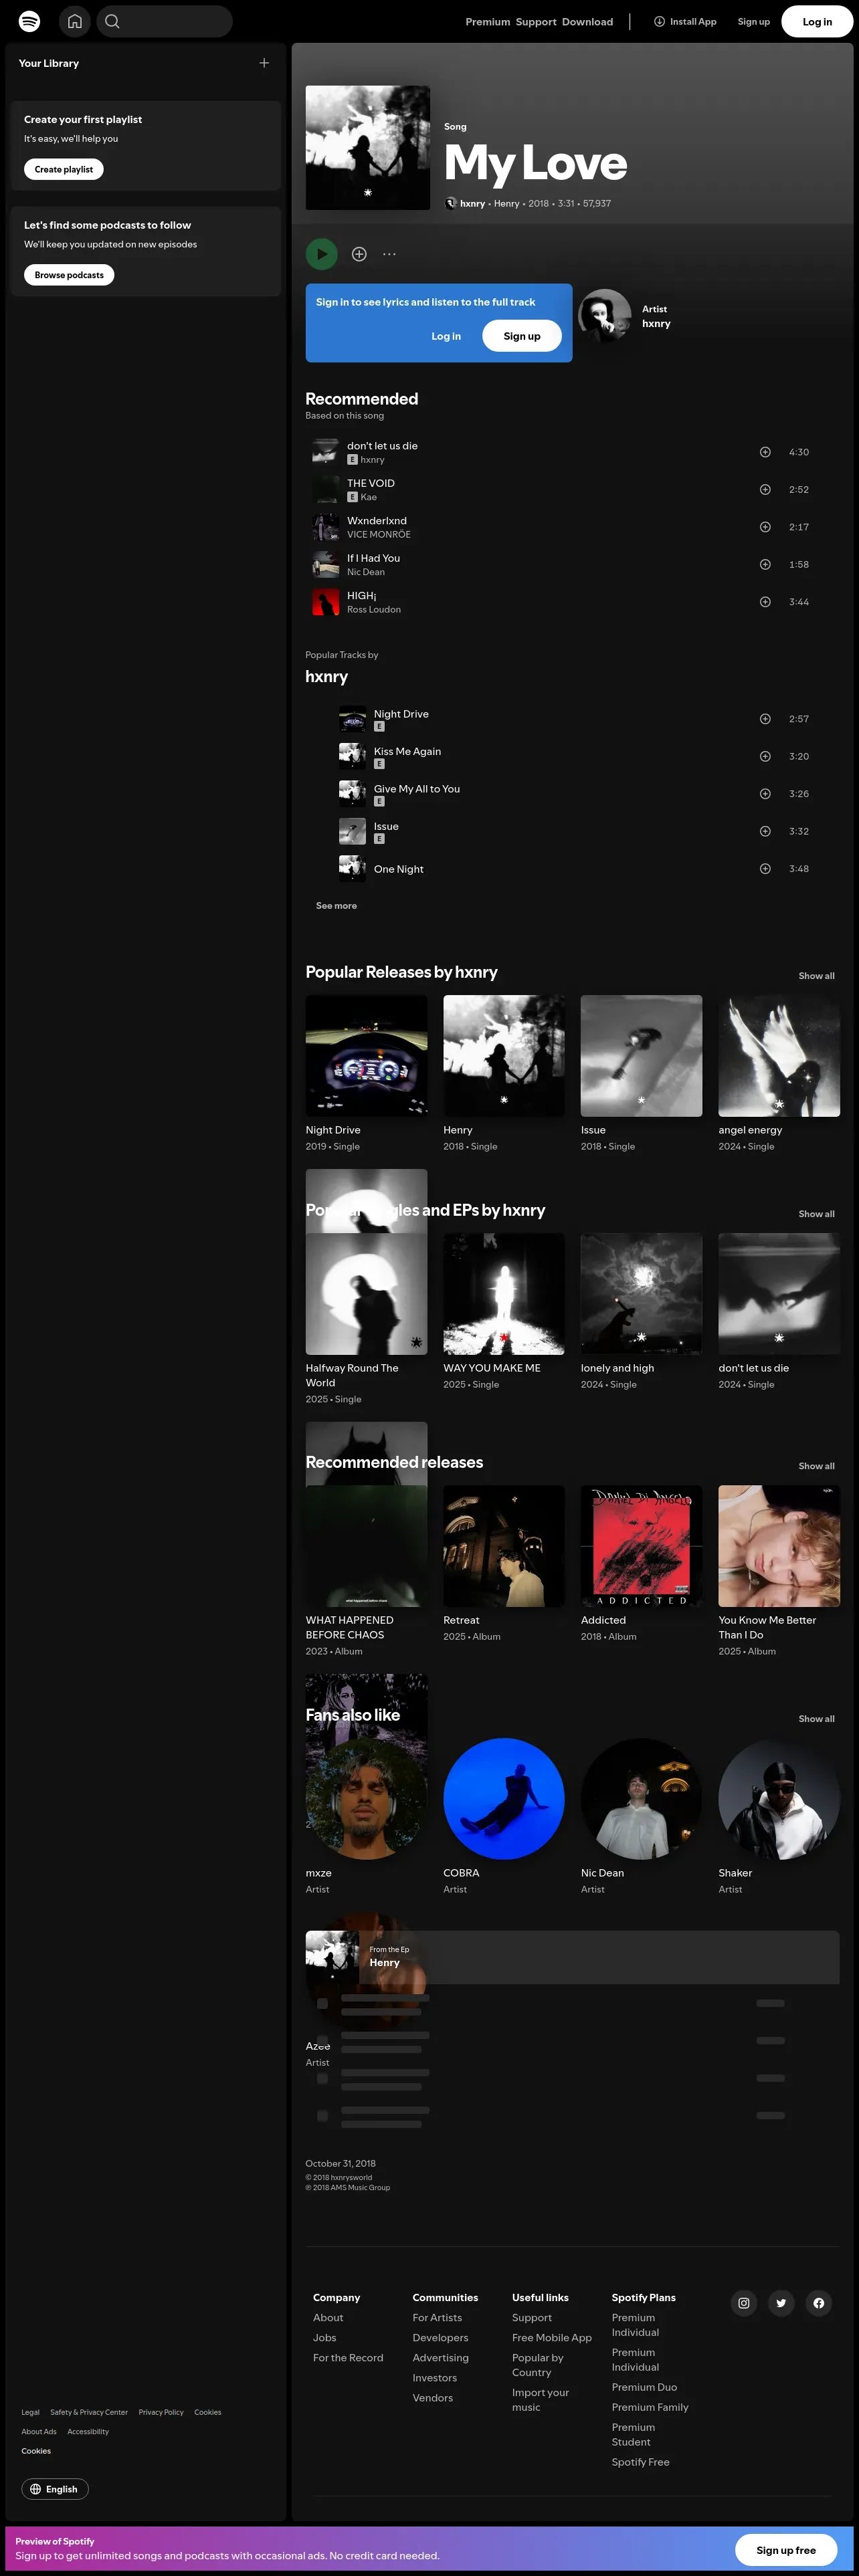The image size is (859, 2576).
Task: Open Free Mobile App footer link
Action: pyautogui.click(x=552, y=2338)
